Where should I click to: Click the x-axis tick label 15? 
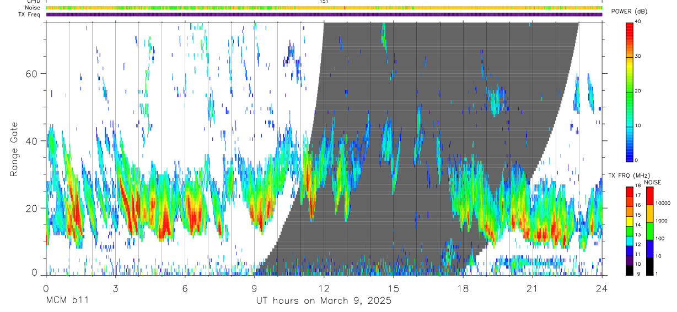click(x=394, y=288)
